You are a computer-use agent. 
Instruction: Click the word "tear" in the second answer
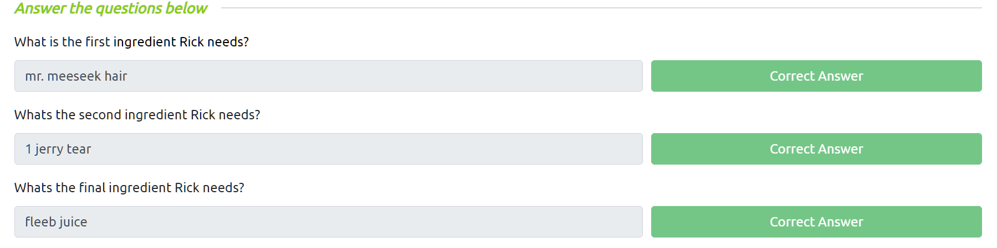point(79,149)
